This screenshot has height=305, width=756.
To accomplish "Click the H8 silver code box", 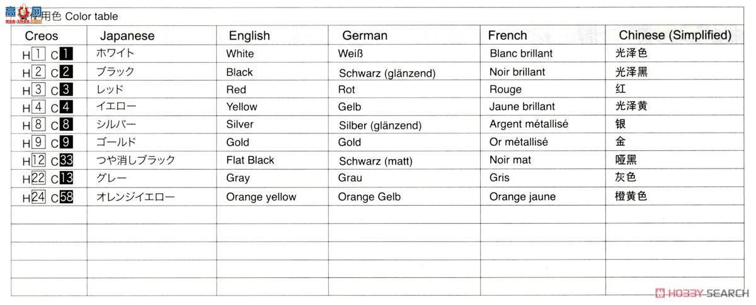I will pyautogui.click(x=37, y=125).
